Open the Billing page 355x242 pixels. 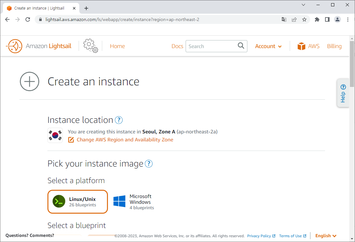(334, 46)
